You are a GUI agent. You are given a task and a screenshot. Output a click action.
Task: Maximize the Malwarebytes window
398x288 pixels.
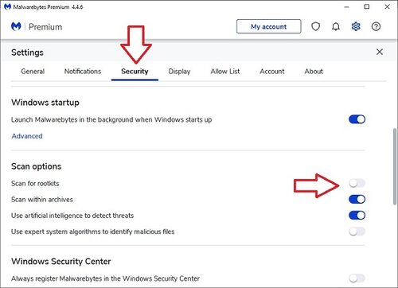(x=367, y=7)
